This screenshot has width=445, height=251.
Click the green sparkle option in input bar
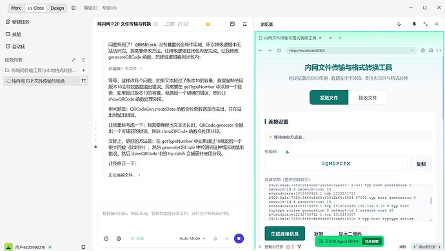137,239
